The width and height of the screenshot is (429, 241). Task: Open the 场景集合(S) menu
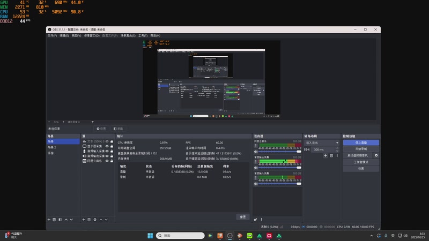point(128,35)
